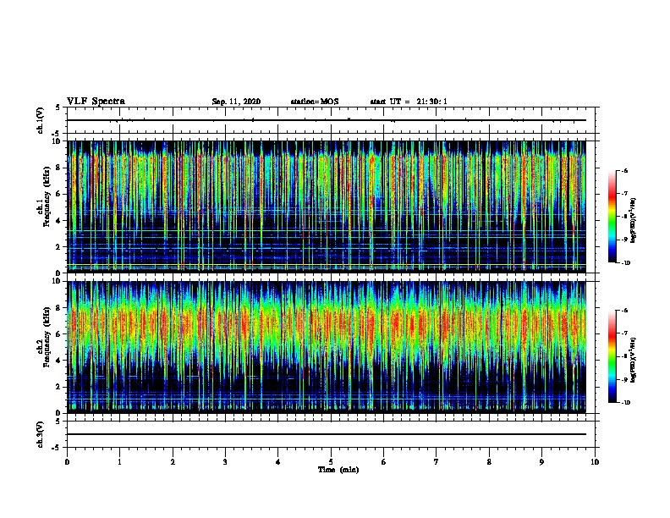Click inside the ch.1 spectrogram panel
Screen dimensions: 670x518
pos(327,207)
